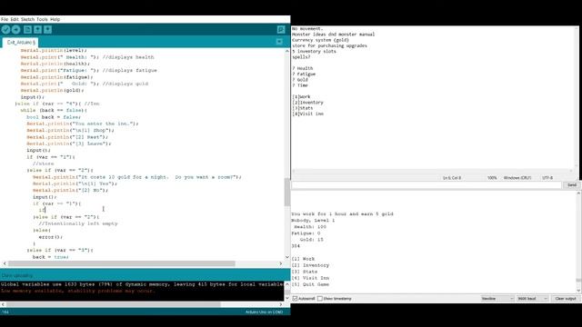Image resolution: width=582 pixels, height=327 pixels.
Task: Open the Tools menu
Action: 42,19
